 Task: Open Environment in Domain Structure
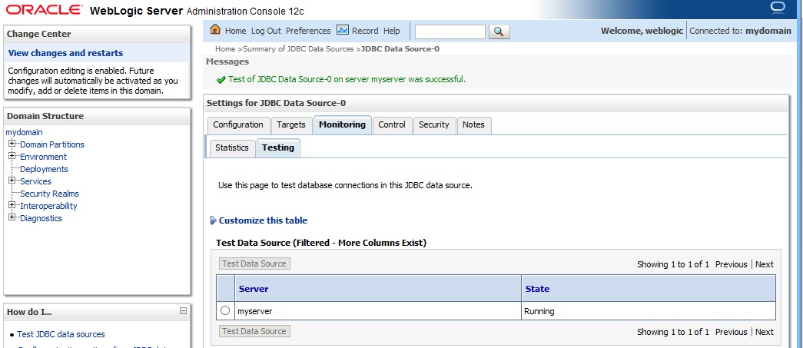tap(44, 157)
